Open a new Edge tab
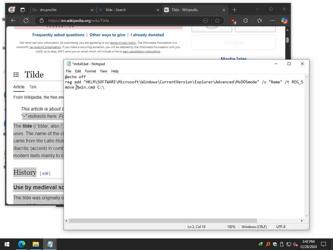Image resolution: width=333 pixels, height=250 pixels. [x=234, y=10]
